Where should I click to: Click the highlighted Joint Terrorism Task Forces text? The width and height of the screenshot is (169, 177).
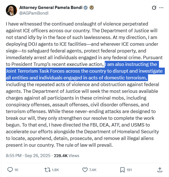(x=35, y=71)
